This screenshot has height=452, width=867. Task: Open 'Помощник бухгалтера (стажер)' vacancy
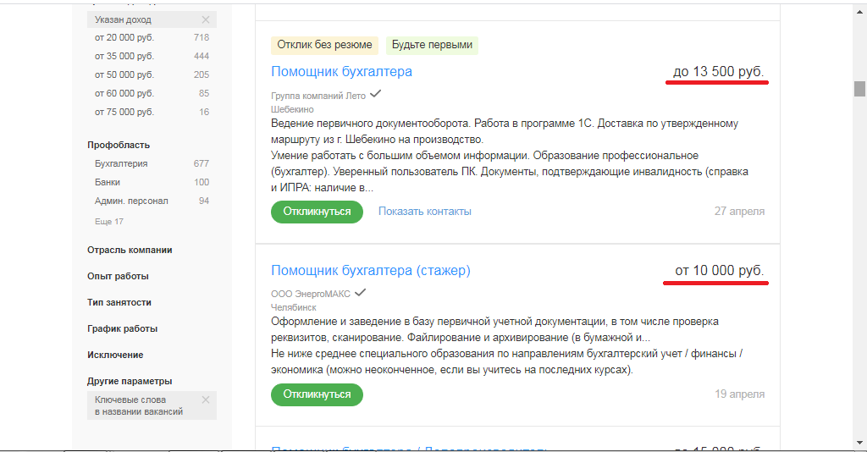pyautogui.click(x=370, y=271)
